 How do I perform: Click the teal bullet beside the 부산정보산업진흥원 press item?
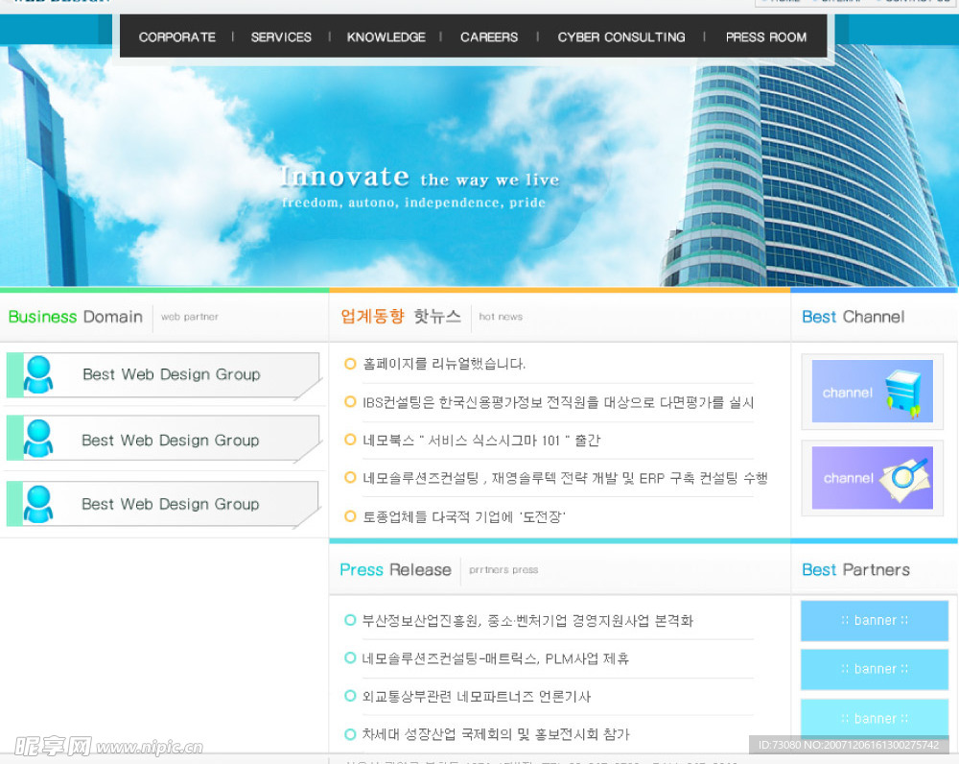tap(350, 620)
